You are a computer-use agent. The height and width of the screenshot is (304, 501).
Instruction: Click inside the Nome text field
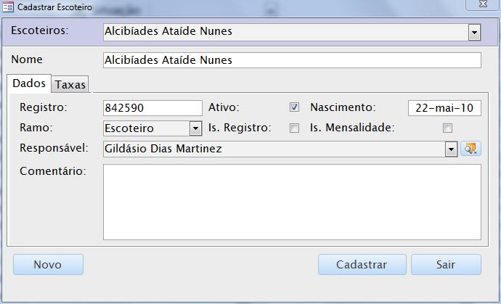pos(292,60)
